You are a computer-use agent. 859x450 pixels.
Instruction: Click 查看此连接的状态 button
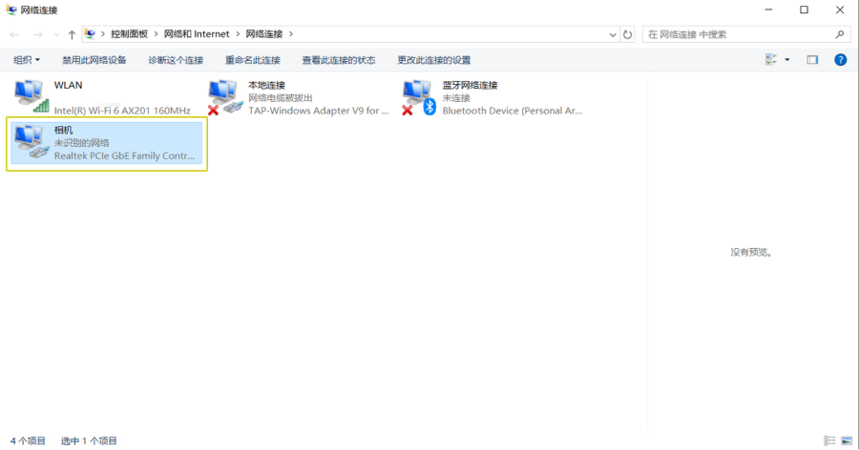point(339,60)
